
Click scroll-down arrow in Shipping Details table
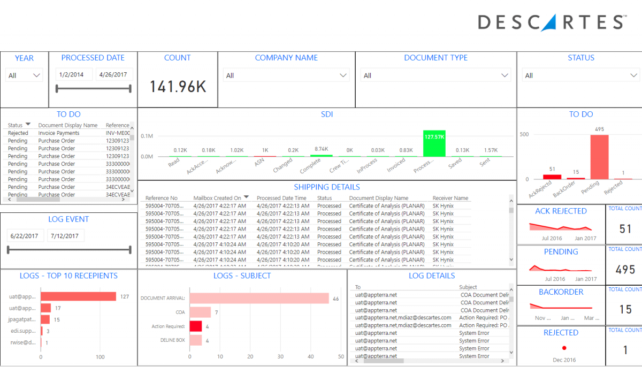coord(511,259)
